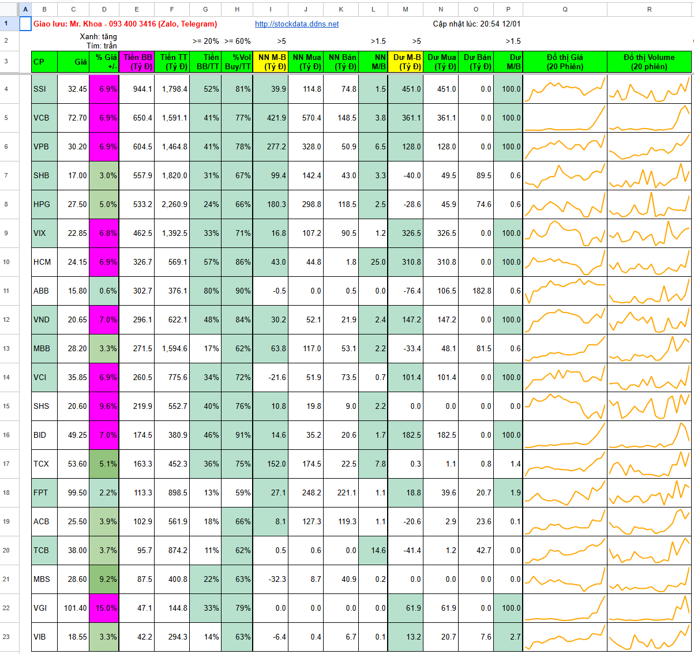This screenshot has height=654, width=694.
Task: Click the 'NN M-B (Tỷ Đ)' header
Action: point(271,62)
